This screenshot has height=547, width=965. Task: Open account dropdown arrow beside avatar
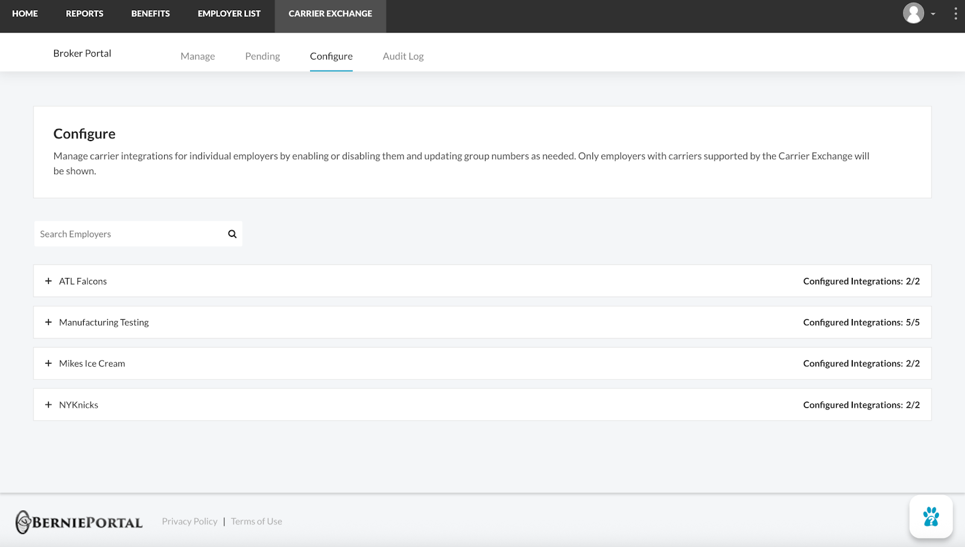pos(933,14)
